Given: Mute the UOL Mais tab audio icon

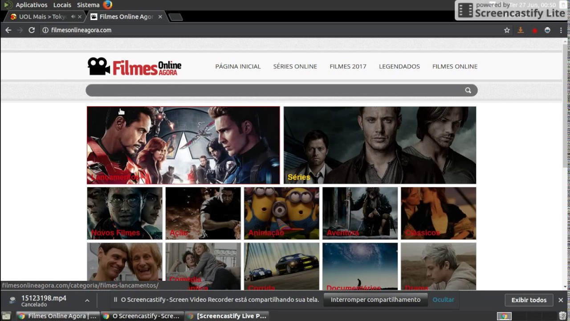Looking at the screenshot, I should click(73, 16).
